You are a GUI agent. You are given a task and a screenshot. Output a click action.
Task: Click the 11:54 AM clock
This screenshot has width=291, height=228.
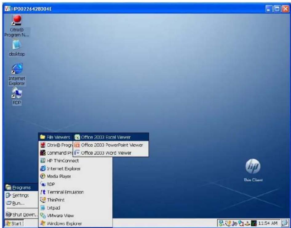pos(268,223)
